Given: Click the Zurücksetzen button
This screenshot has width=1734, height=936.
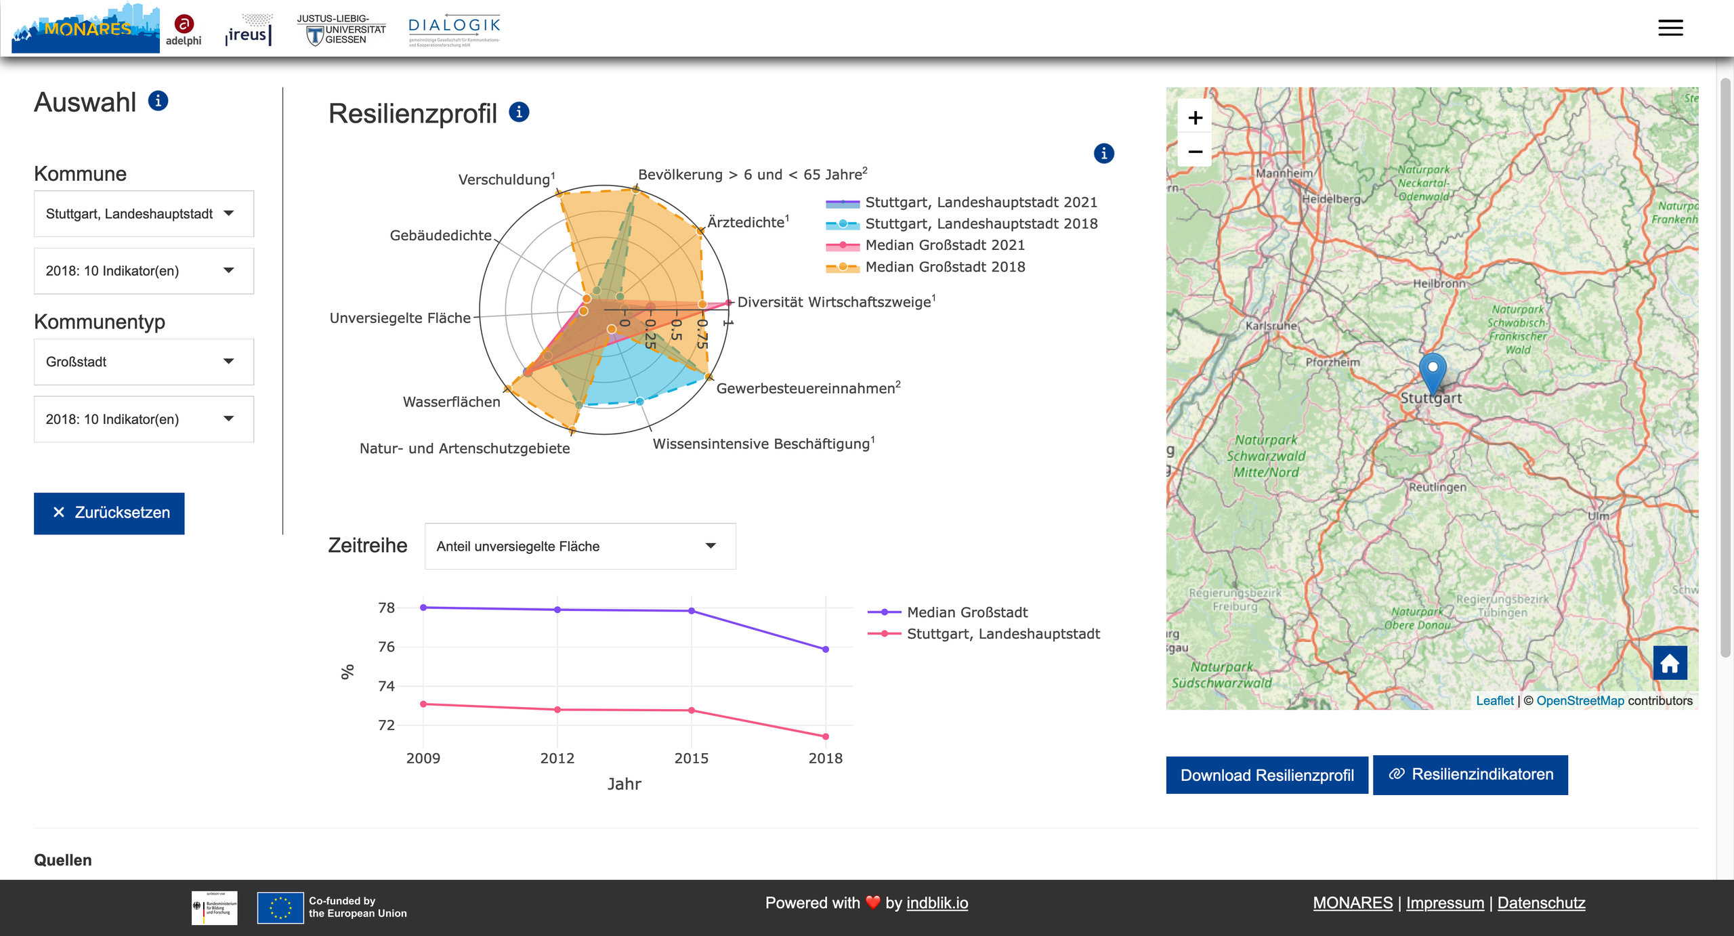Looking at the screenshot, I should [109, 513].
